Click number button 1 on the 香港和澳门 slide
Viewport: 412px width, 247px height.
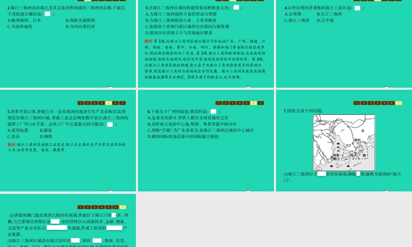click(x=81, y=207)
